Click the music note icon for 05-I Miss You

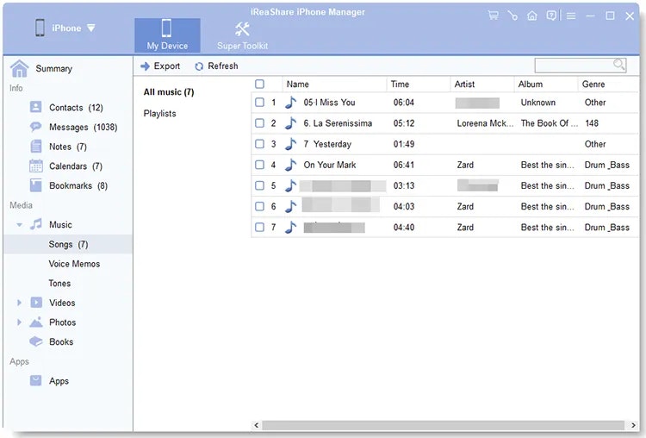[291, 103]
